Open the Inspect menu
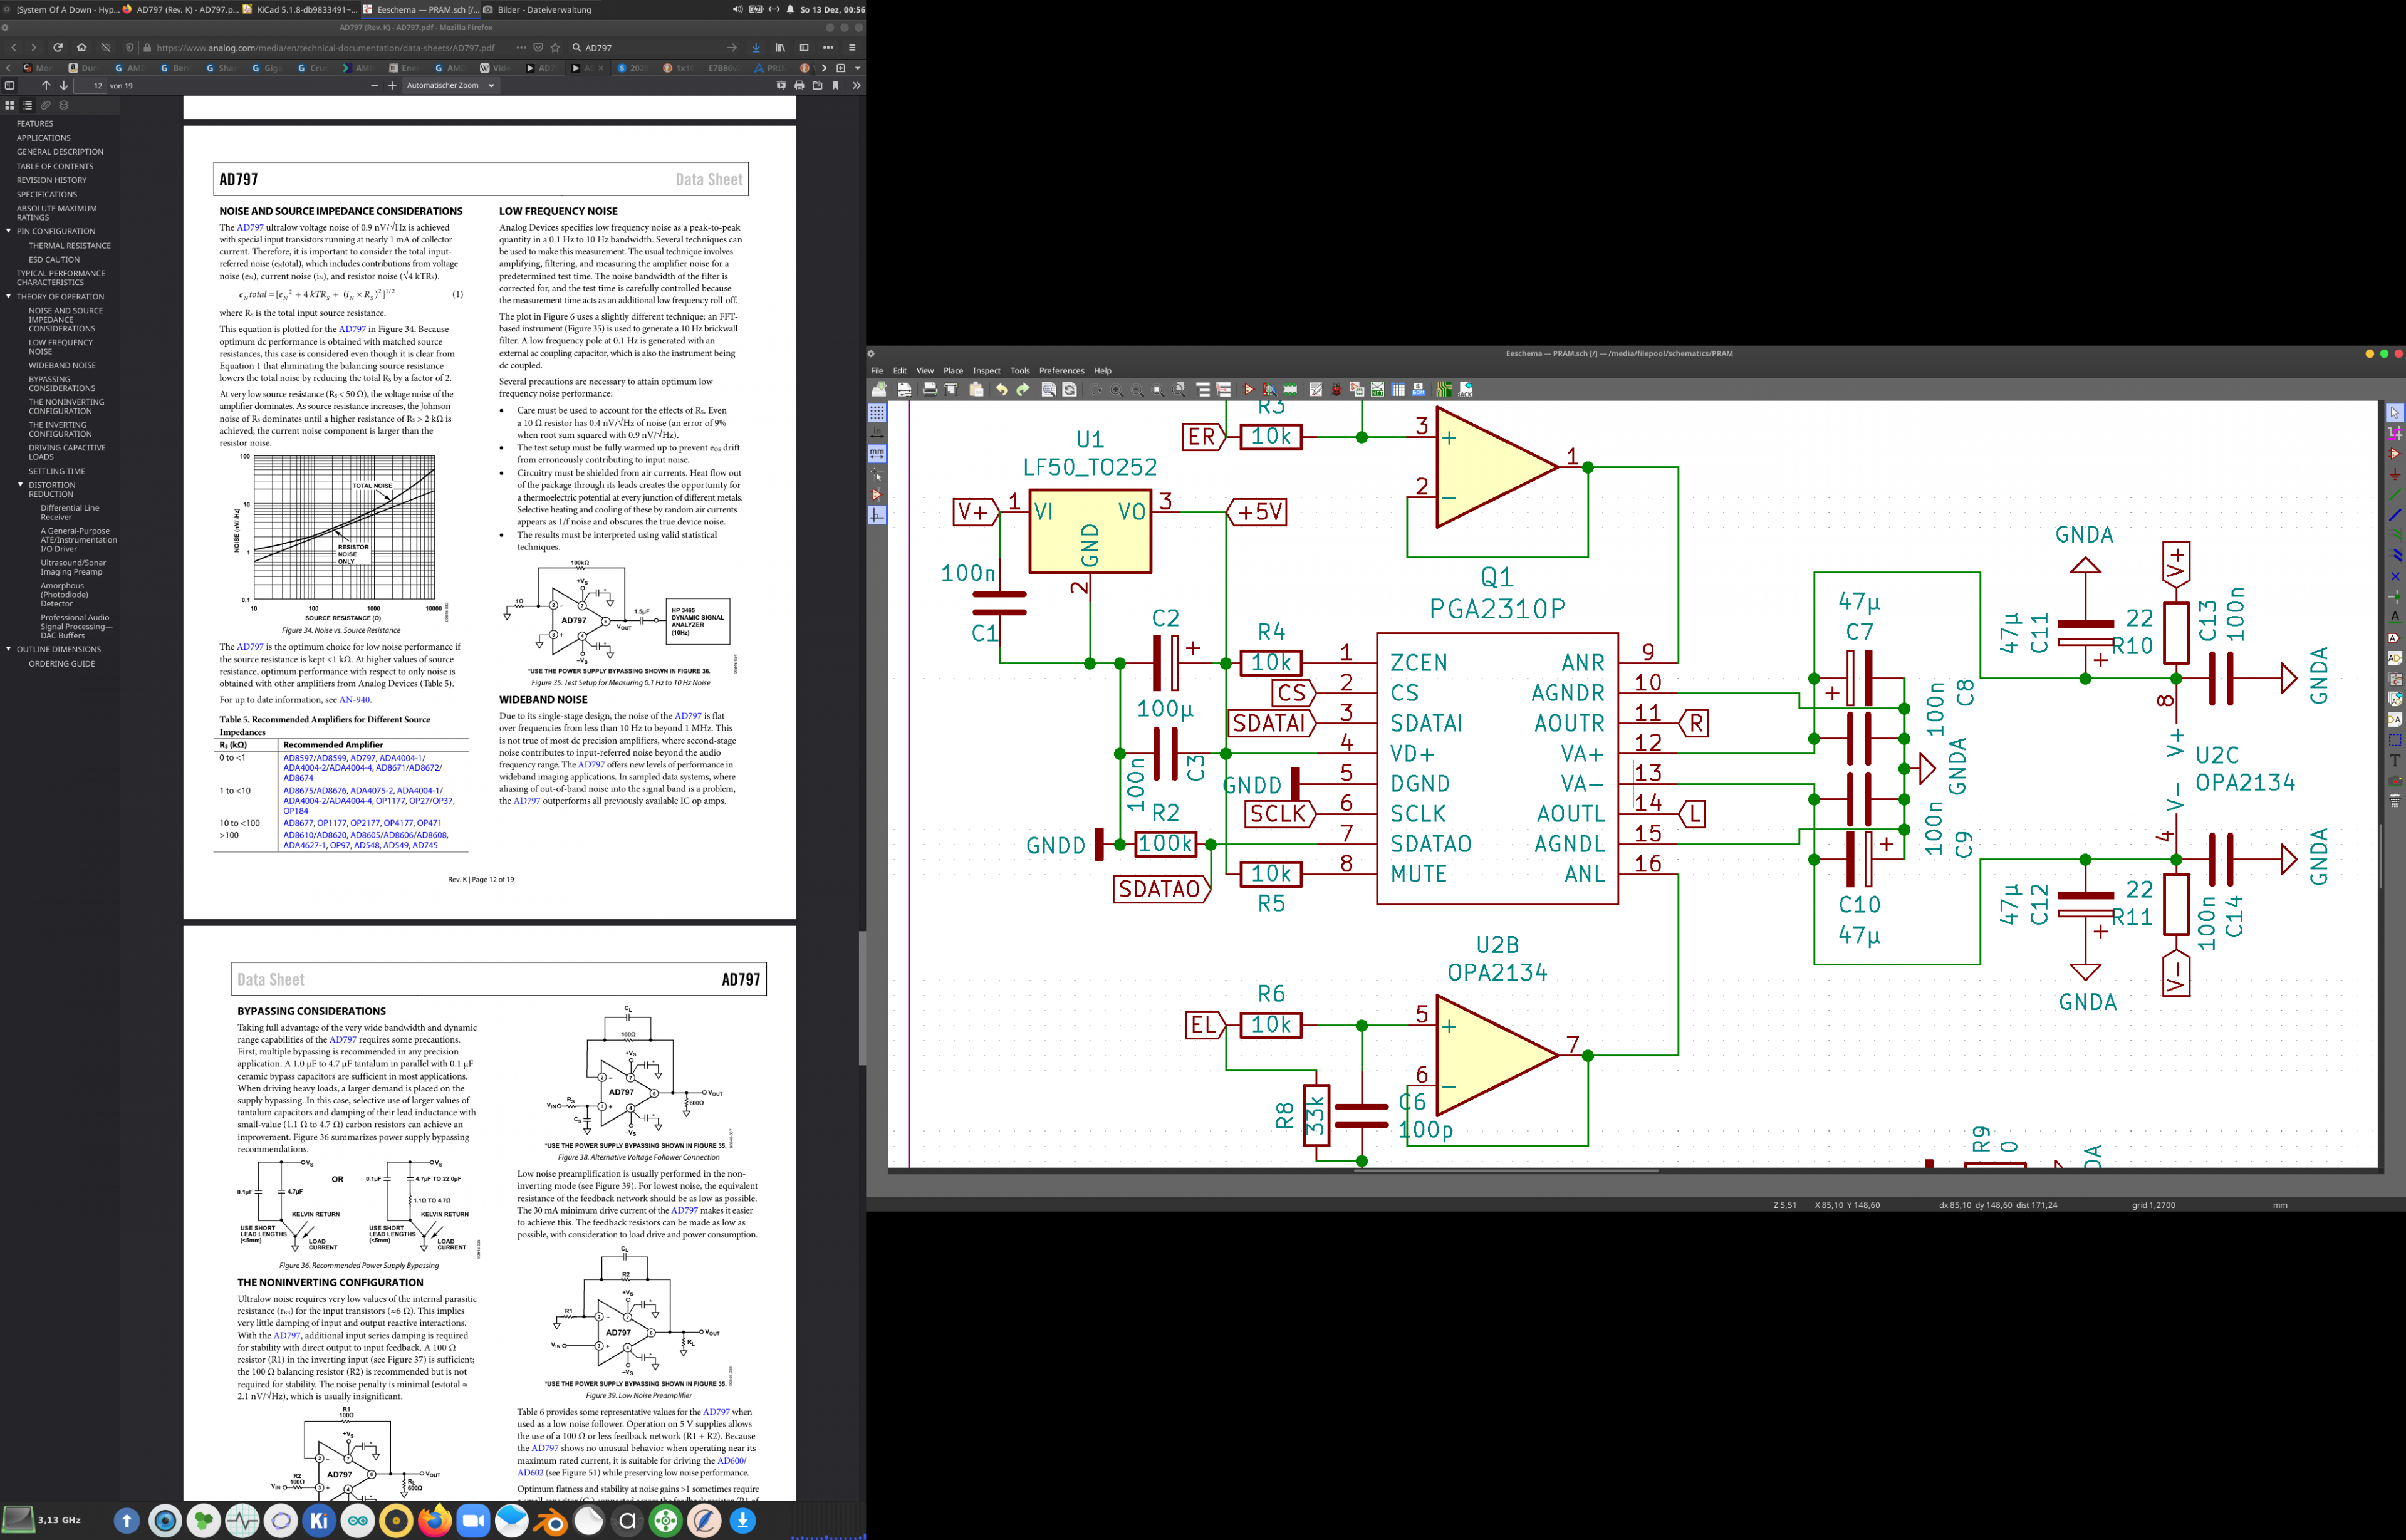The image size is (2406, 1540). coord(986,371)
